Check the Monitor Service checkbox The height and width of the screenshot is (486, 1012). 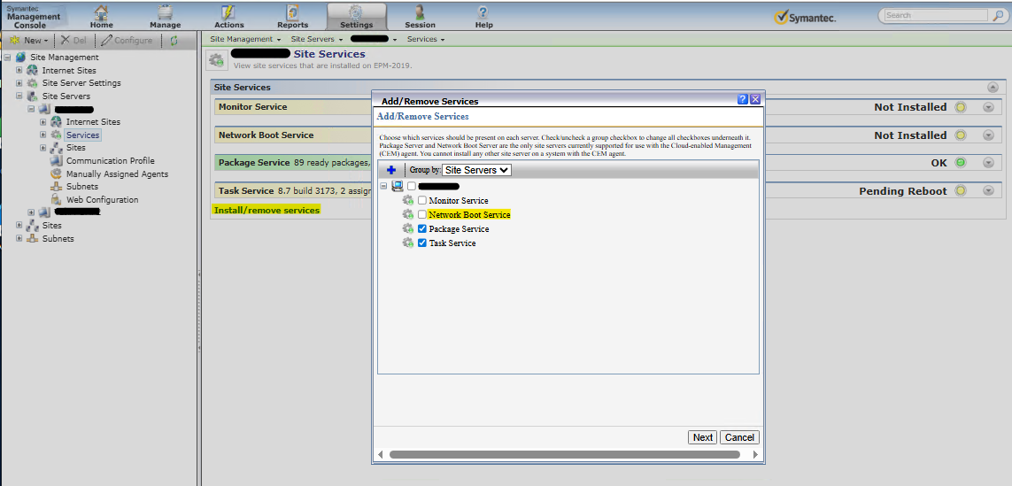click(x=422, y=201)
